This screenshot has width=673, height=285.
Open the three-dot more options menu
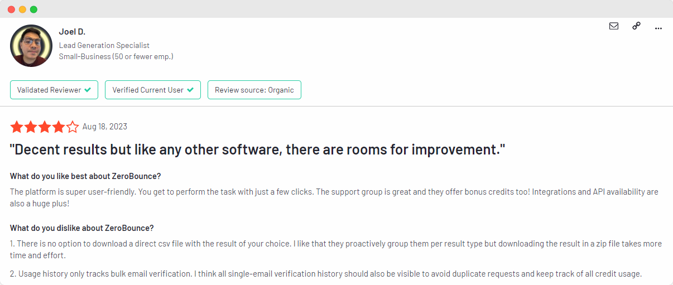(658, 27)
